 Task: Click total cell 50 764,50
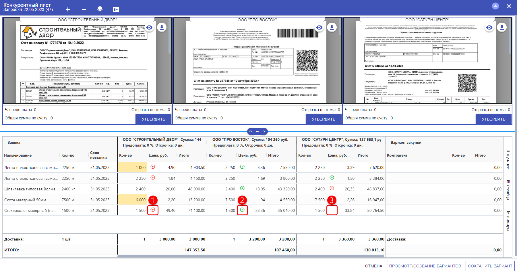pos(376,210)
